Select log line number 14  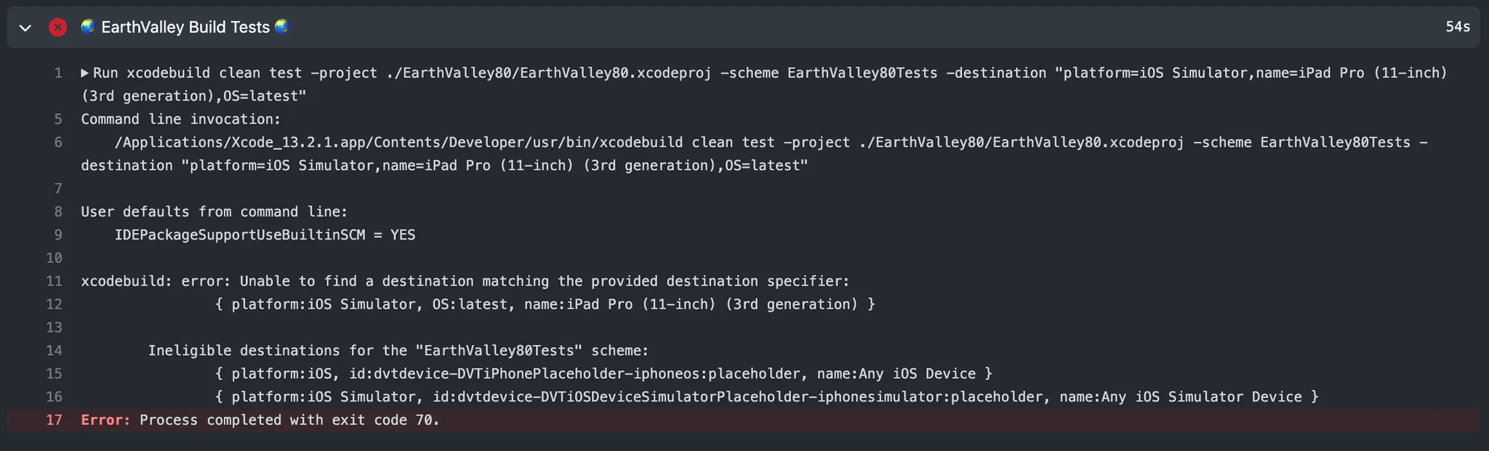pyautogui.click(x=55, y=351)
